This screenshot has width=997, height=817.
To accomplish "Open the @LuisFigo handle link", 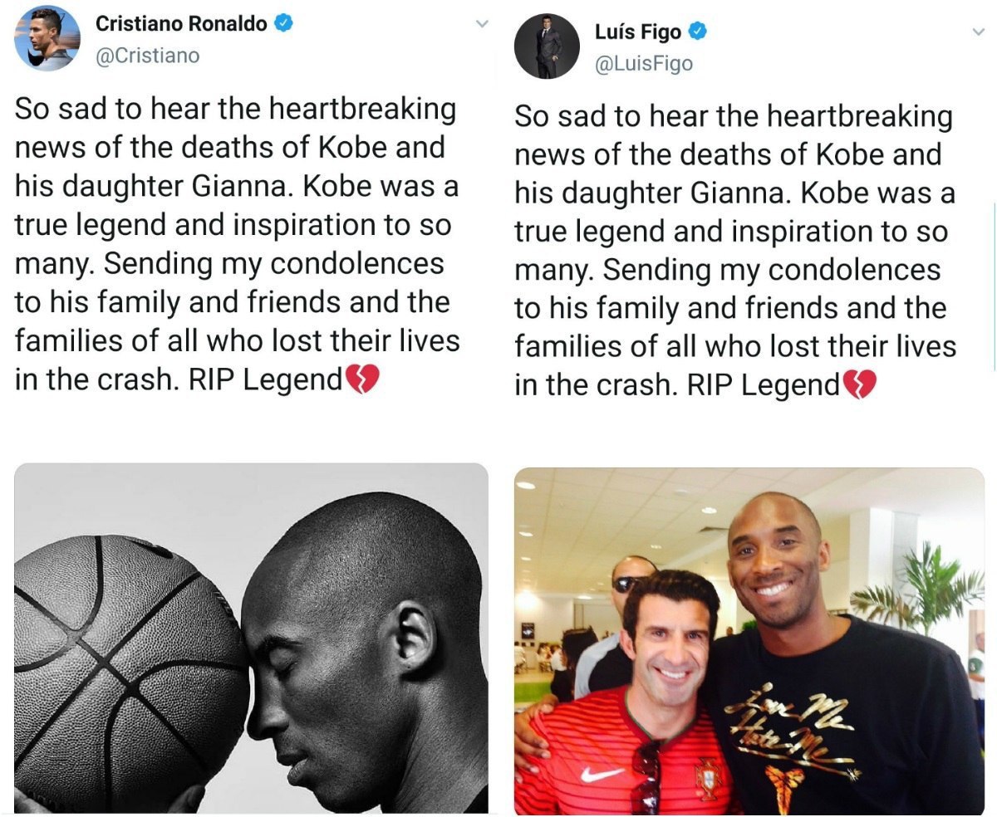I will (644, 64).
